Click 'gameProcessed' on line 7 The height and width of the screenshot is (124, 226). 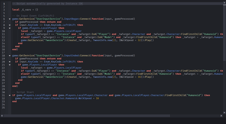29,22
